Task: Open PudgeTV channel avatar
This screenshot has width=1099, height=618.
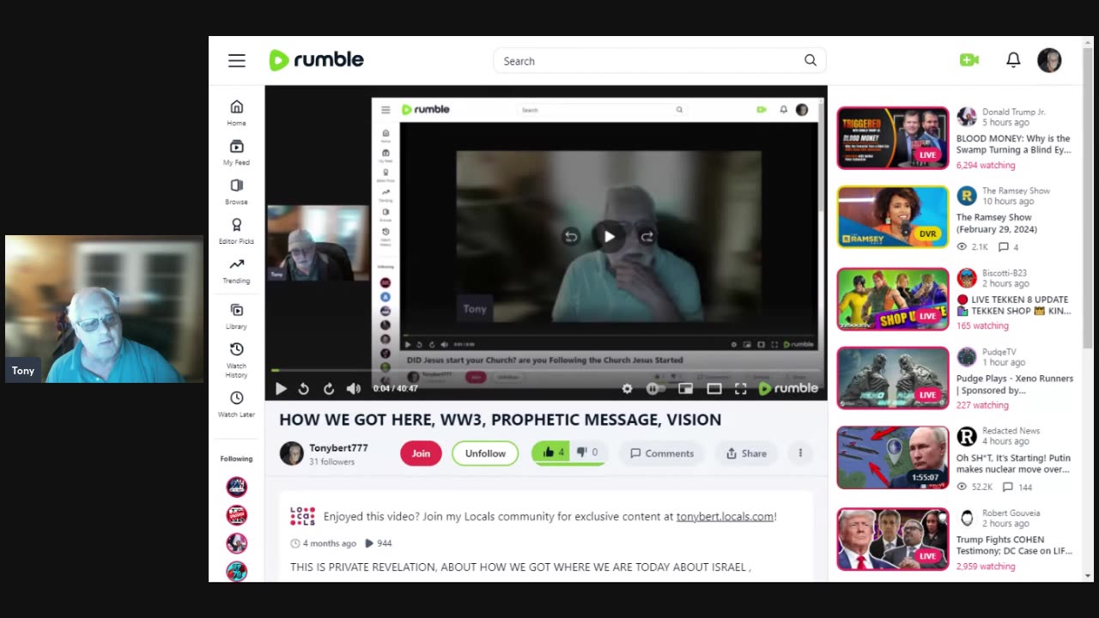Action: click(x=967, y=356)
